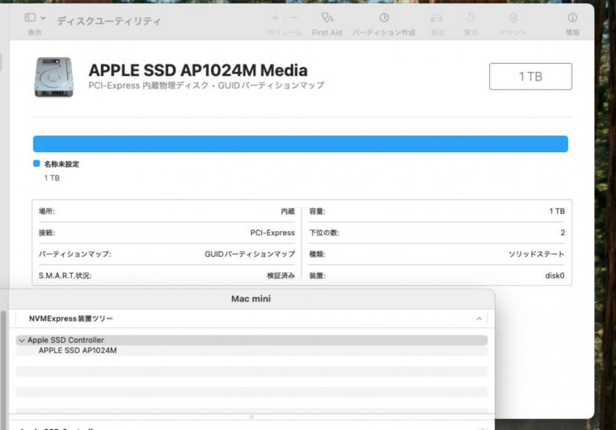
Task: Click the Restore arrow icon
Action: pos(470,18)
